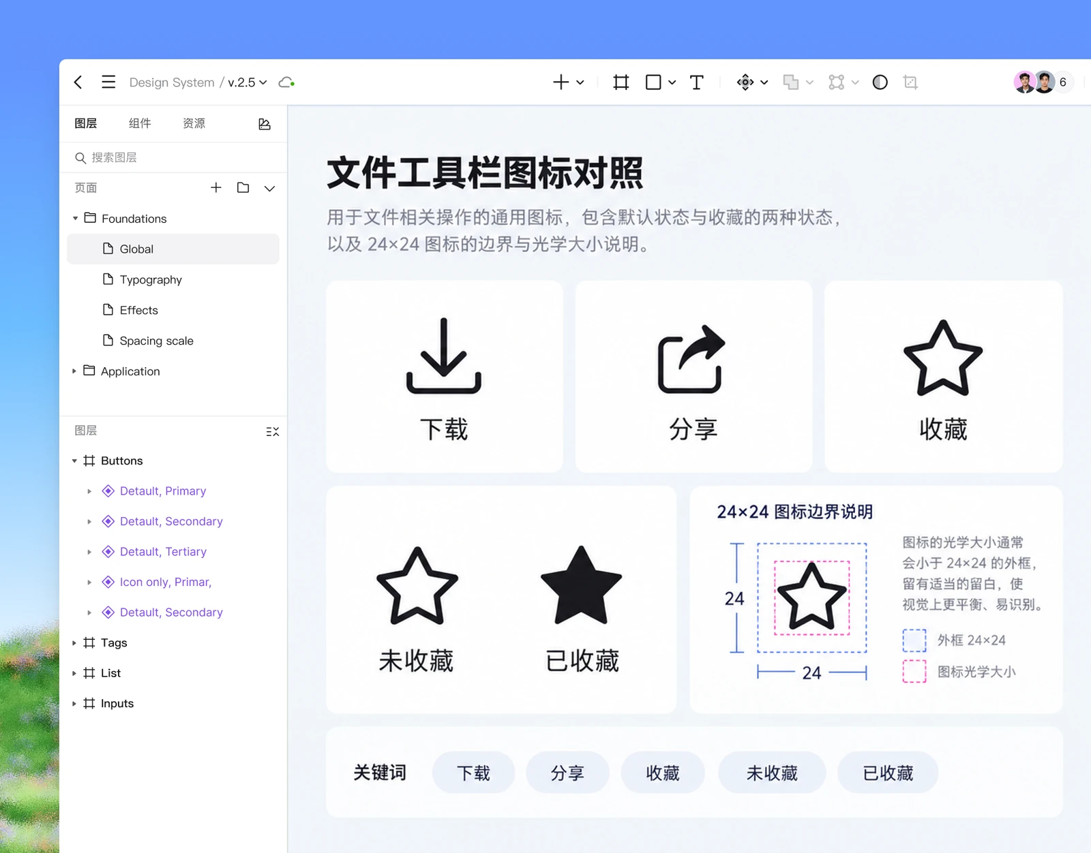
Task: Switch to the 资源 tab
Action: (194, 123)
